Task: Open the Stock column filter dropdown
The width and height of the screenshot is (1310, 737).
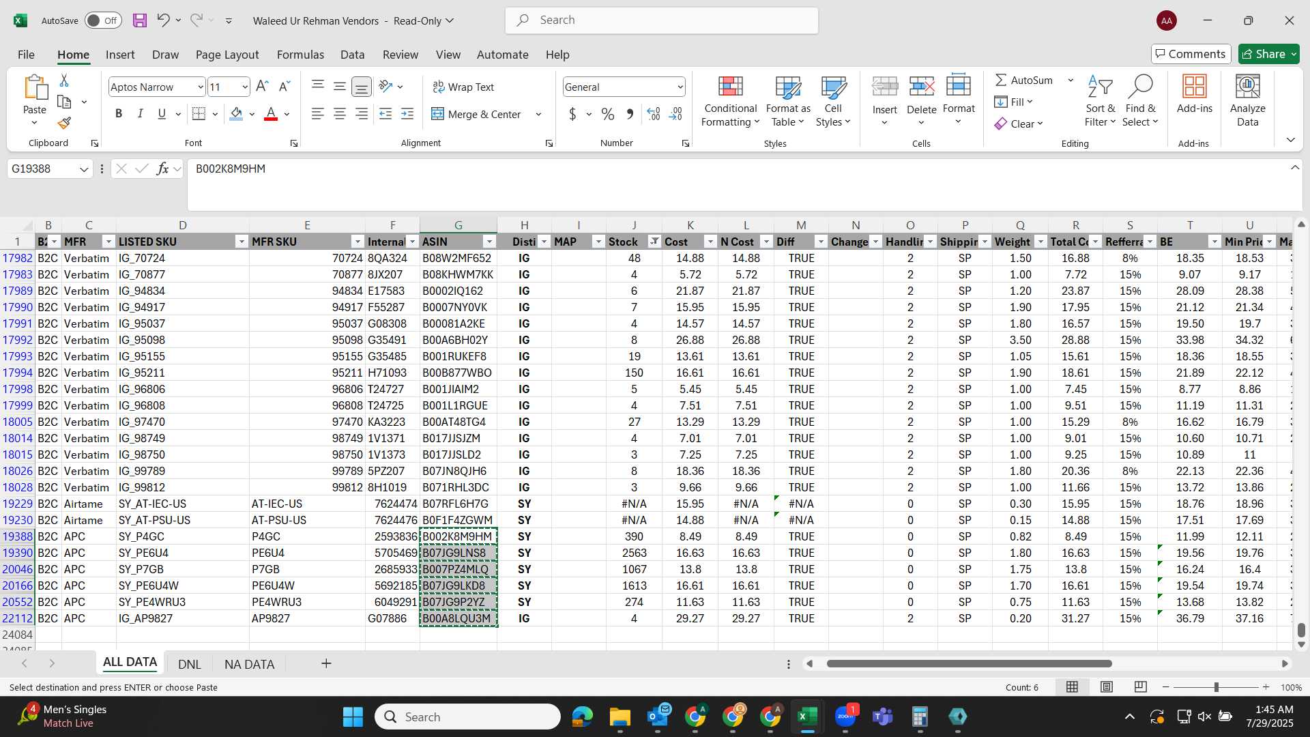Action: pyautogui.click(x=654, y=242)
